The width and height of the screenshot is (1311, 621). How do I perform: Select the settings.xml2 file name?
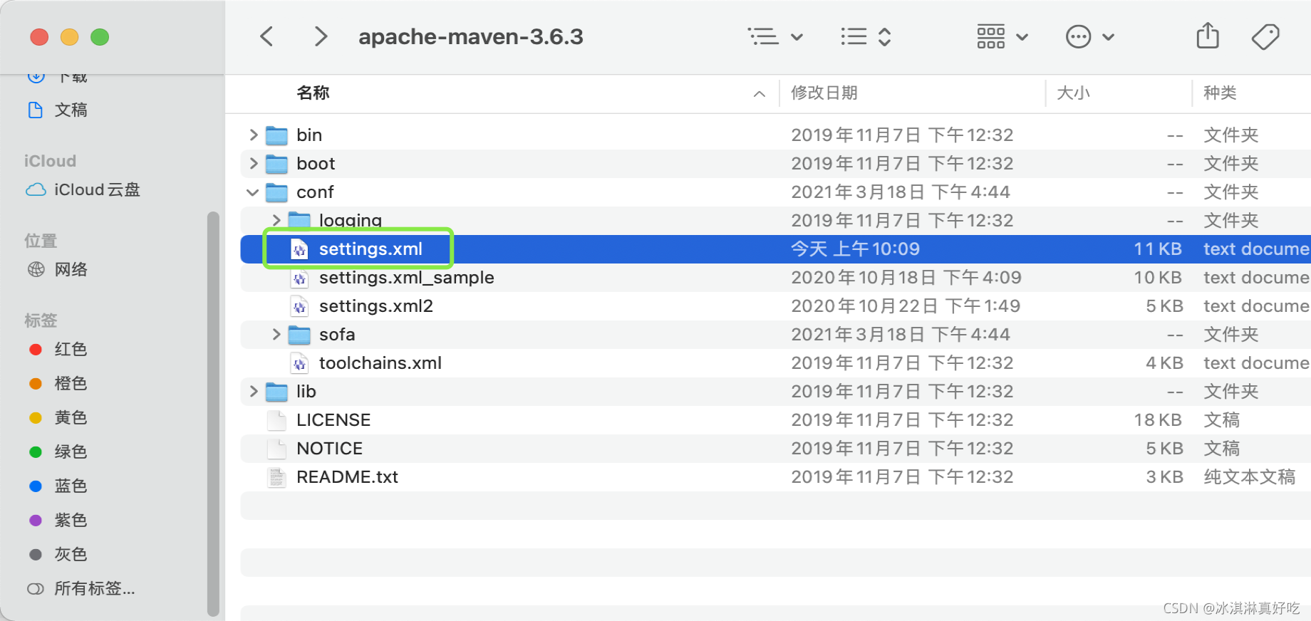click(x=376, y=306)
